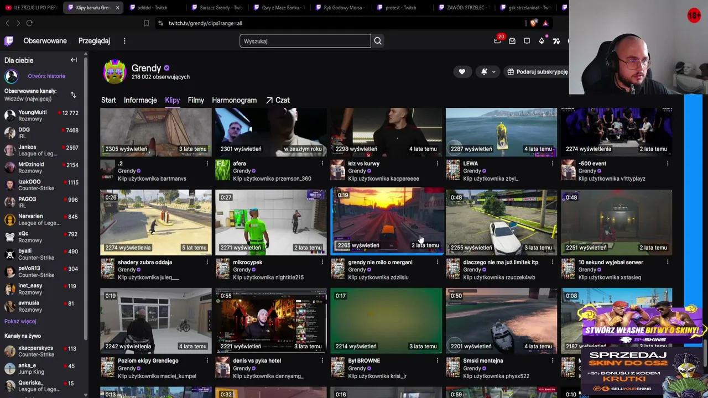Open options for clip 'denis vs pyka hotel'
708x398 pixels.
[x=322, y=360]
